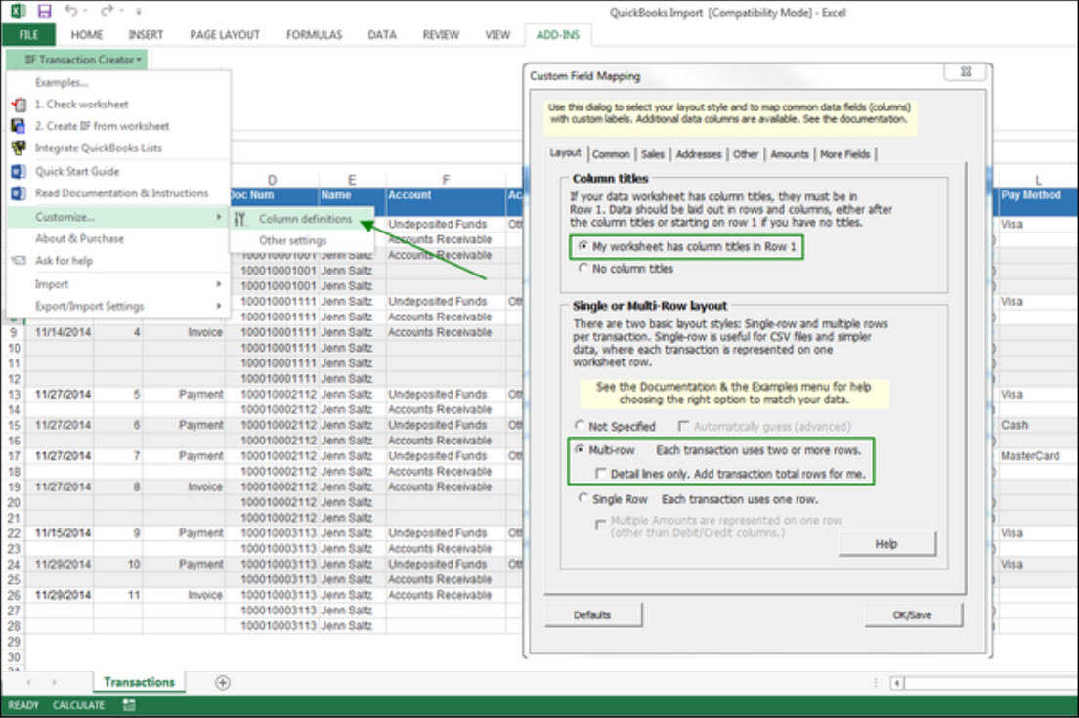Switch to the REVIEW ribbon tab
1079x718 pixels.
(441, 35)
